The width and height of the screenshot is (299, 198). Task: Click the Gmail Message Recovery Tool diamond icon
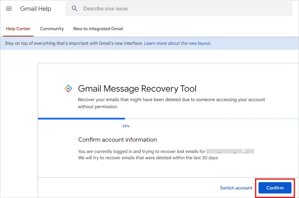tap(68, 89)
